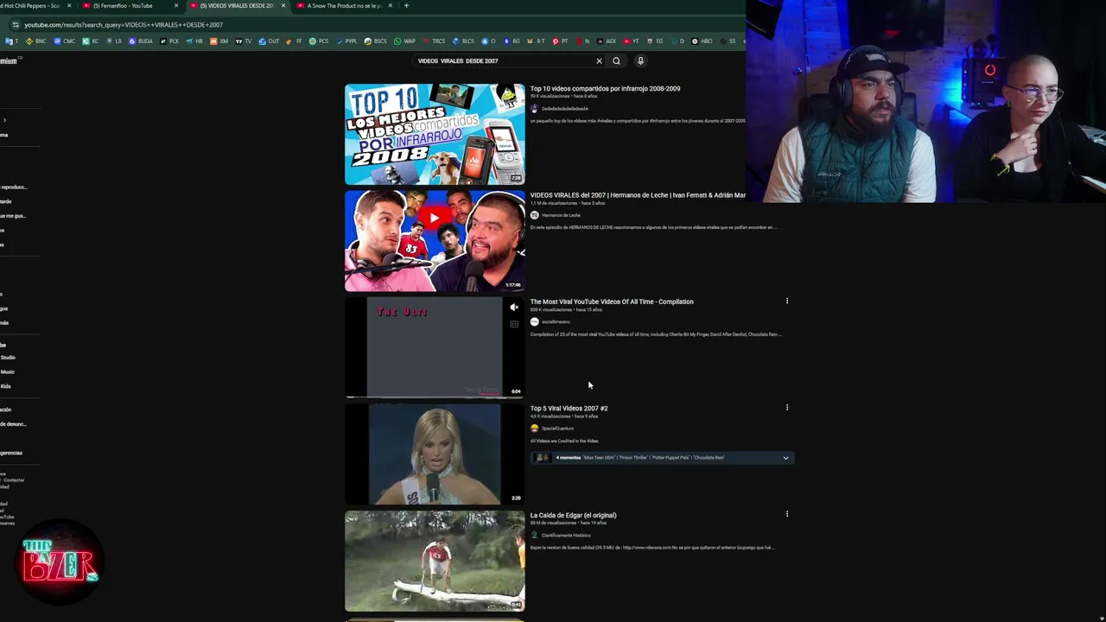Open the HBO bookmark
Image resolution: width=1106 pixels, height=622 pixels.
702,41
